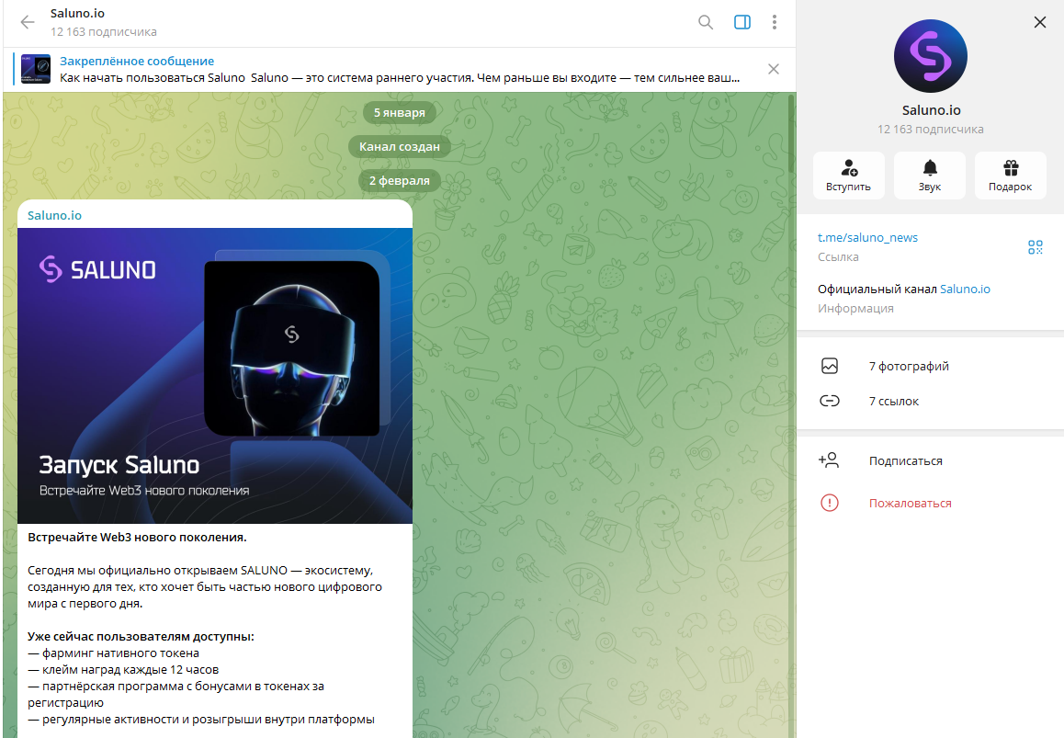Open the Запуск Saluno post image
Image resolution: width=1064 pixels, height=738 pixels.
click(x=215, y=376)
